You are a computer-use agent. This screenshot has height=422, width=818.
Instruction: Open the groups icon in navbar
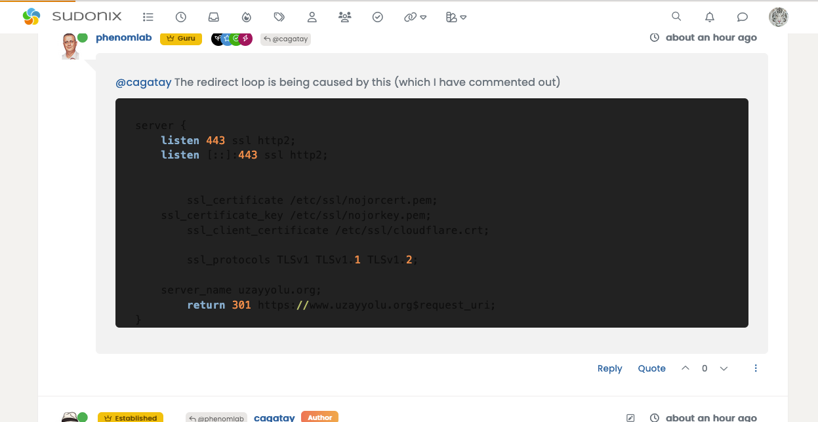pyautogui.click(x=345, y=18)
